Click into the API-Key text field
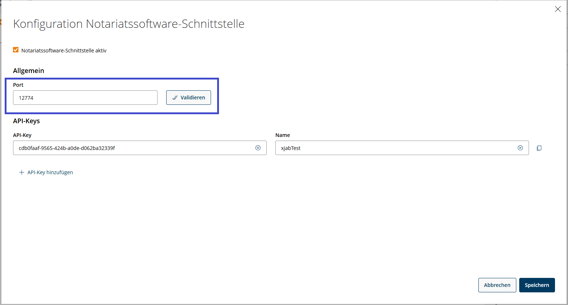 (134, 148)
